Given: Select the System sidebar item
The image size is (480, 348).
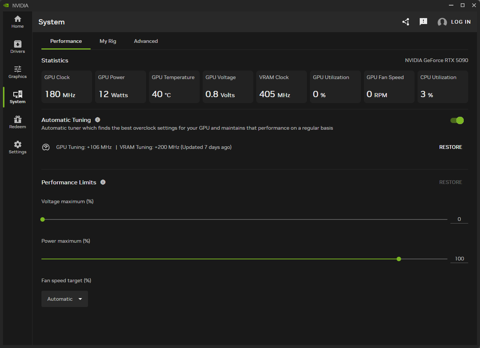Looking at the screenshot, I should (x=17, y=97).
